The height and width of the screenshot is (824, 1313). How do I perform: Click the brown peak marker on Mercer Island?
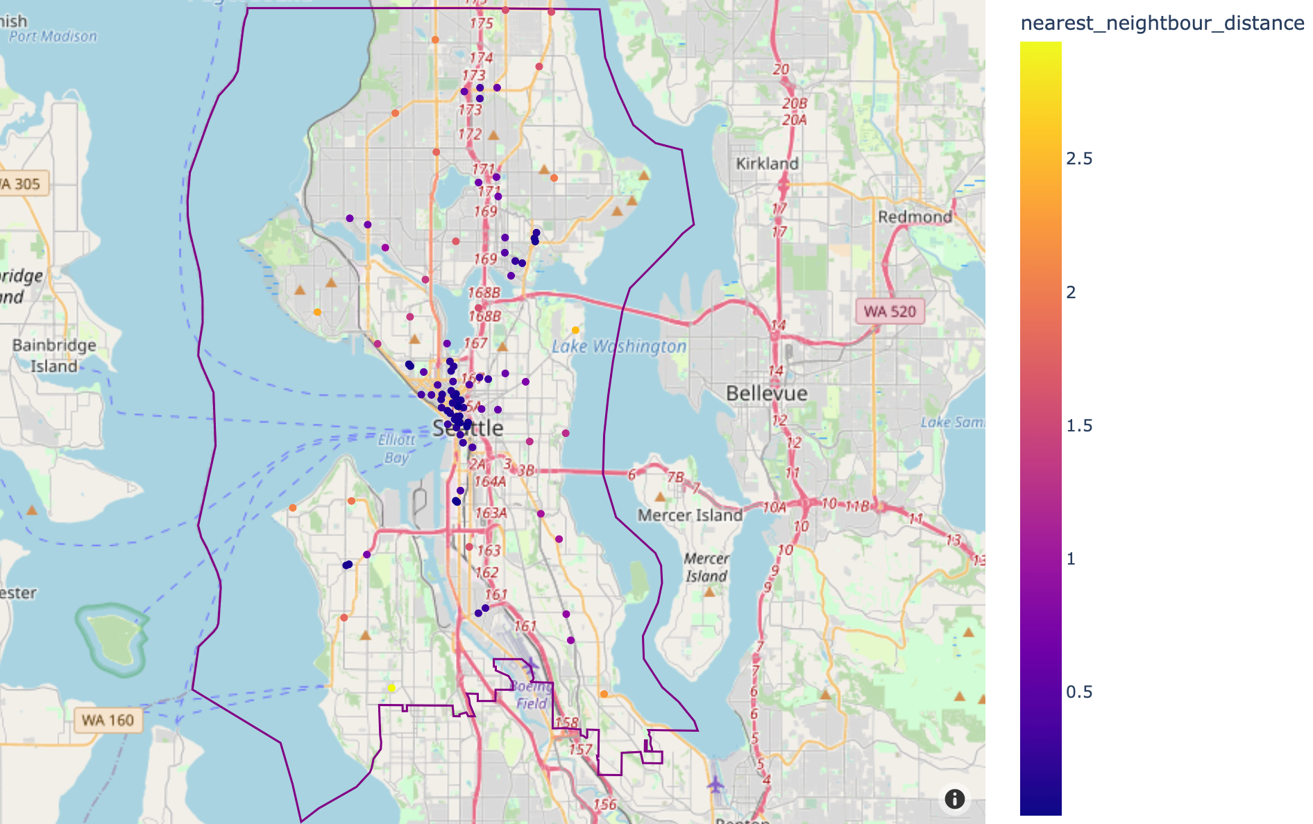click(709, 592)
